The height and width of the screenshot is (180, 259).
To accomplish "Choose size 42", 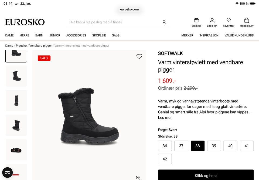I will click(165, 159).
